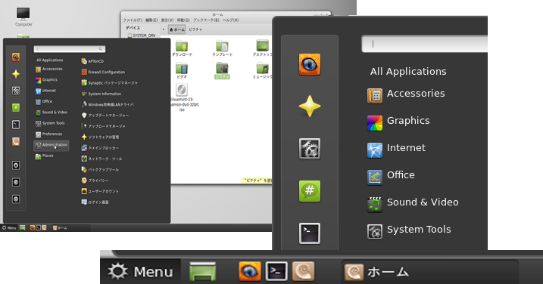The height and width of the screenshot is (284, 543).
Task: Click the search field in the enlarged menu
Action: [x=425, y=44]
